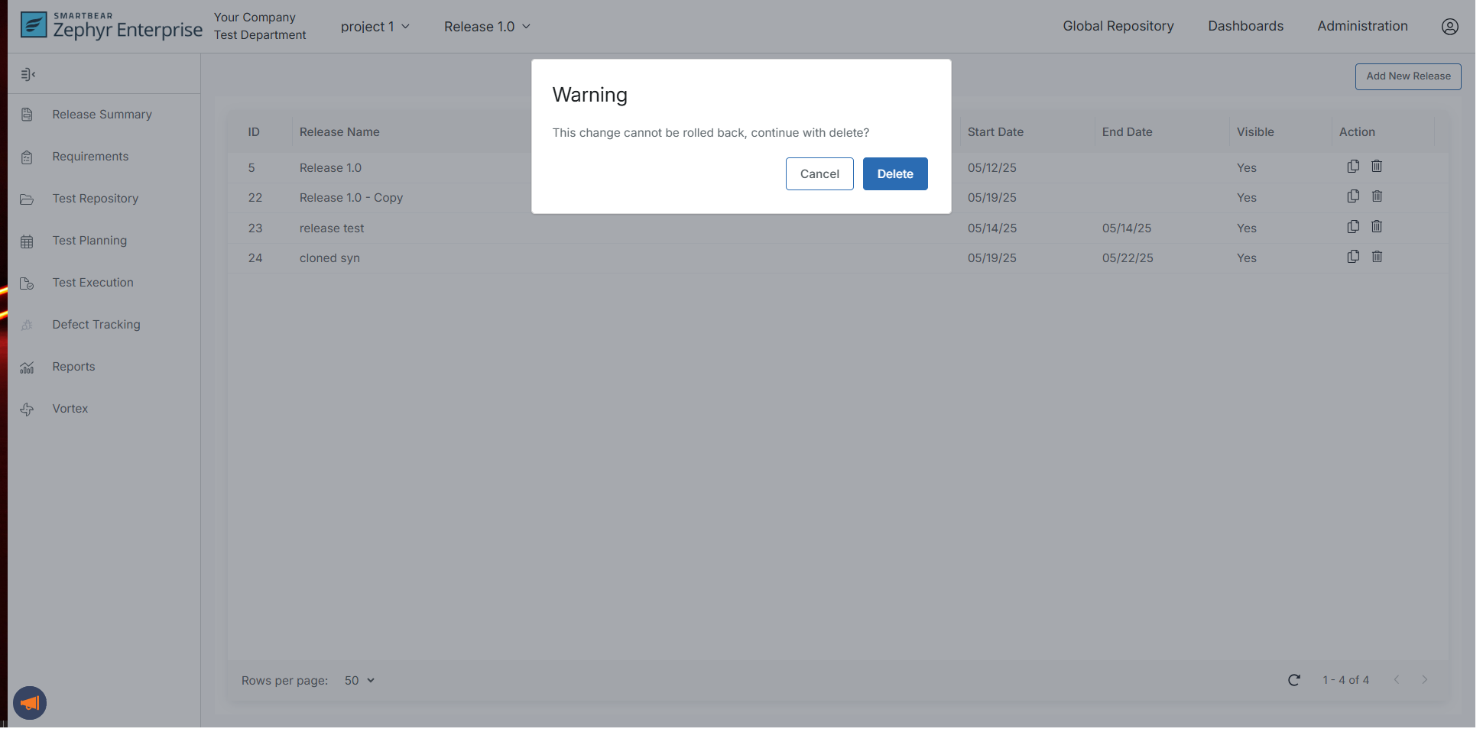Go to next page of releases
1483x732 pixels.
point(1424,680)
